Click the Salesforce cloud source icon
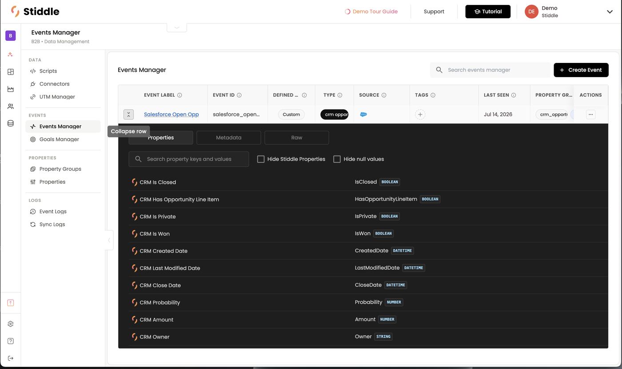622x369 pixels. coord(363,114)
